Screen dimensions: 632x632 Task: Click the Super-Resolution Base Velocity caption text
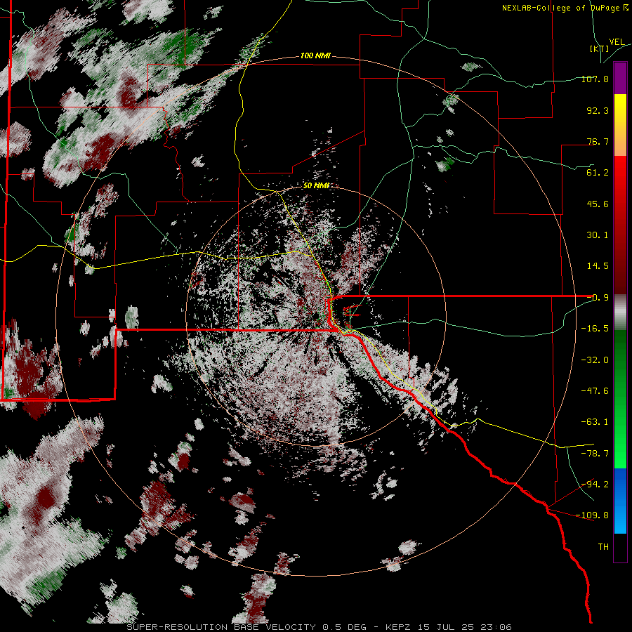click(319, 627)
